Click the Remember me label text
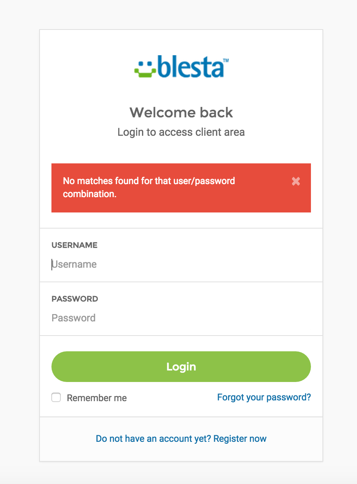 pyautogui.click(x=97, y=398)
